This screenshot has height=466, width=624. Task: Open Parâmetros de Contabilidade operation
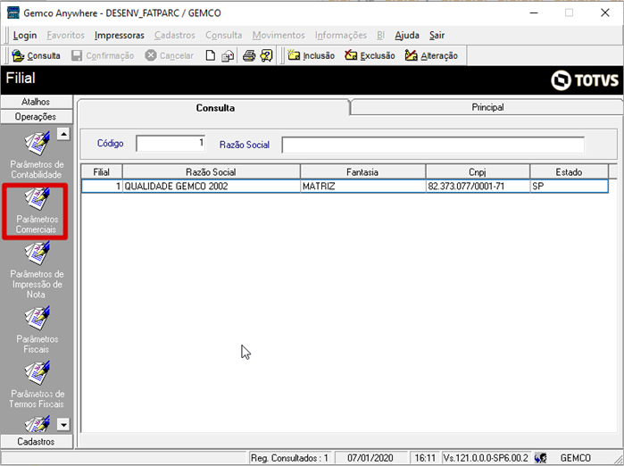[37, 154]
